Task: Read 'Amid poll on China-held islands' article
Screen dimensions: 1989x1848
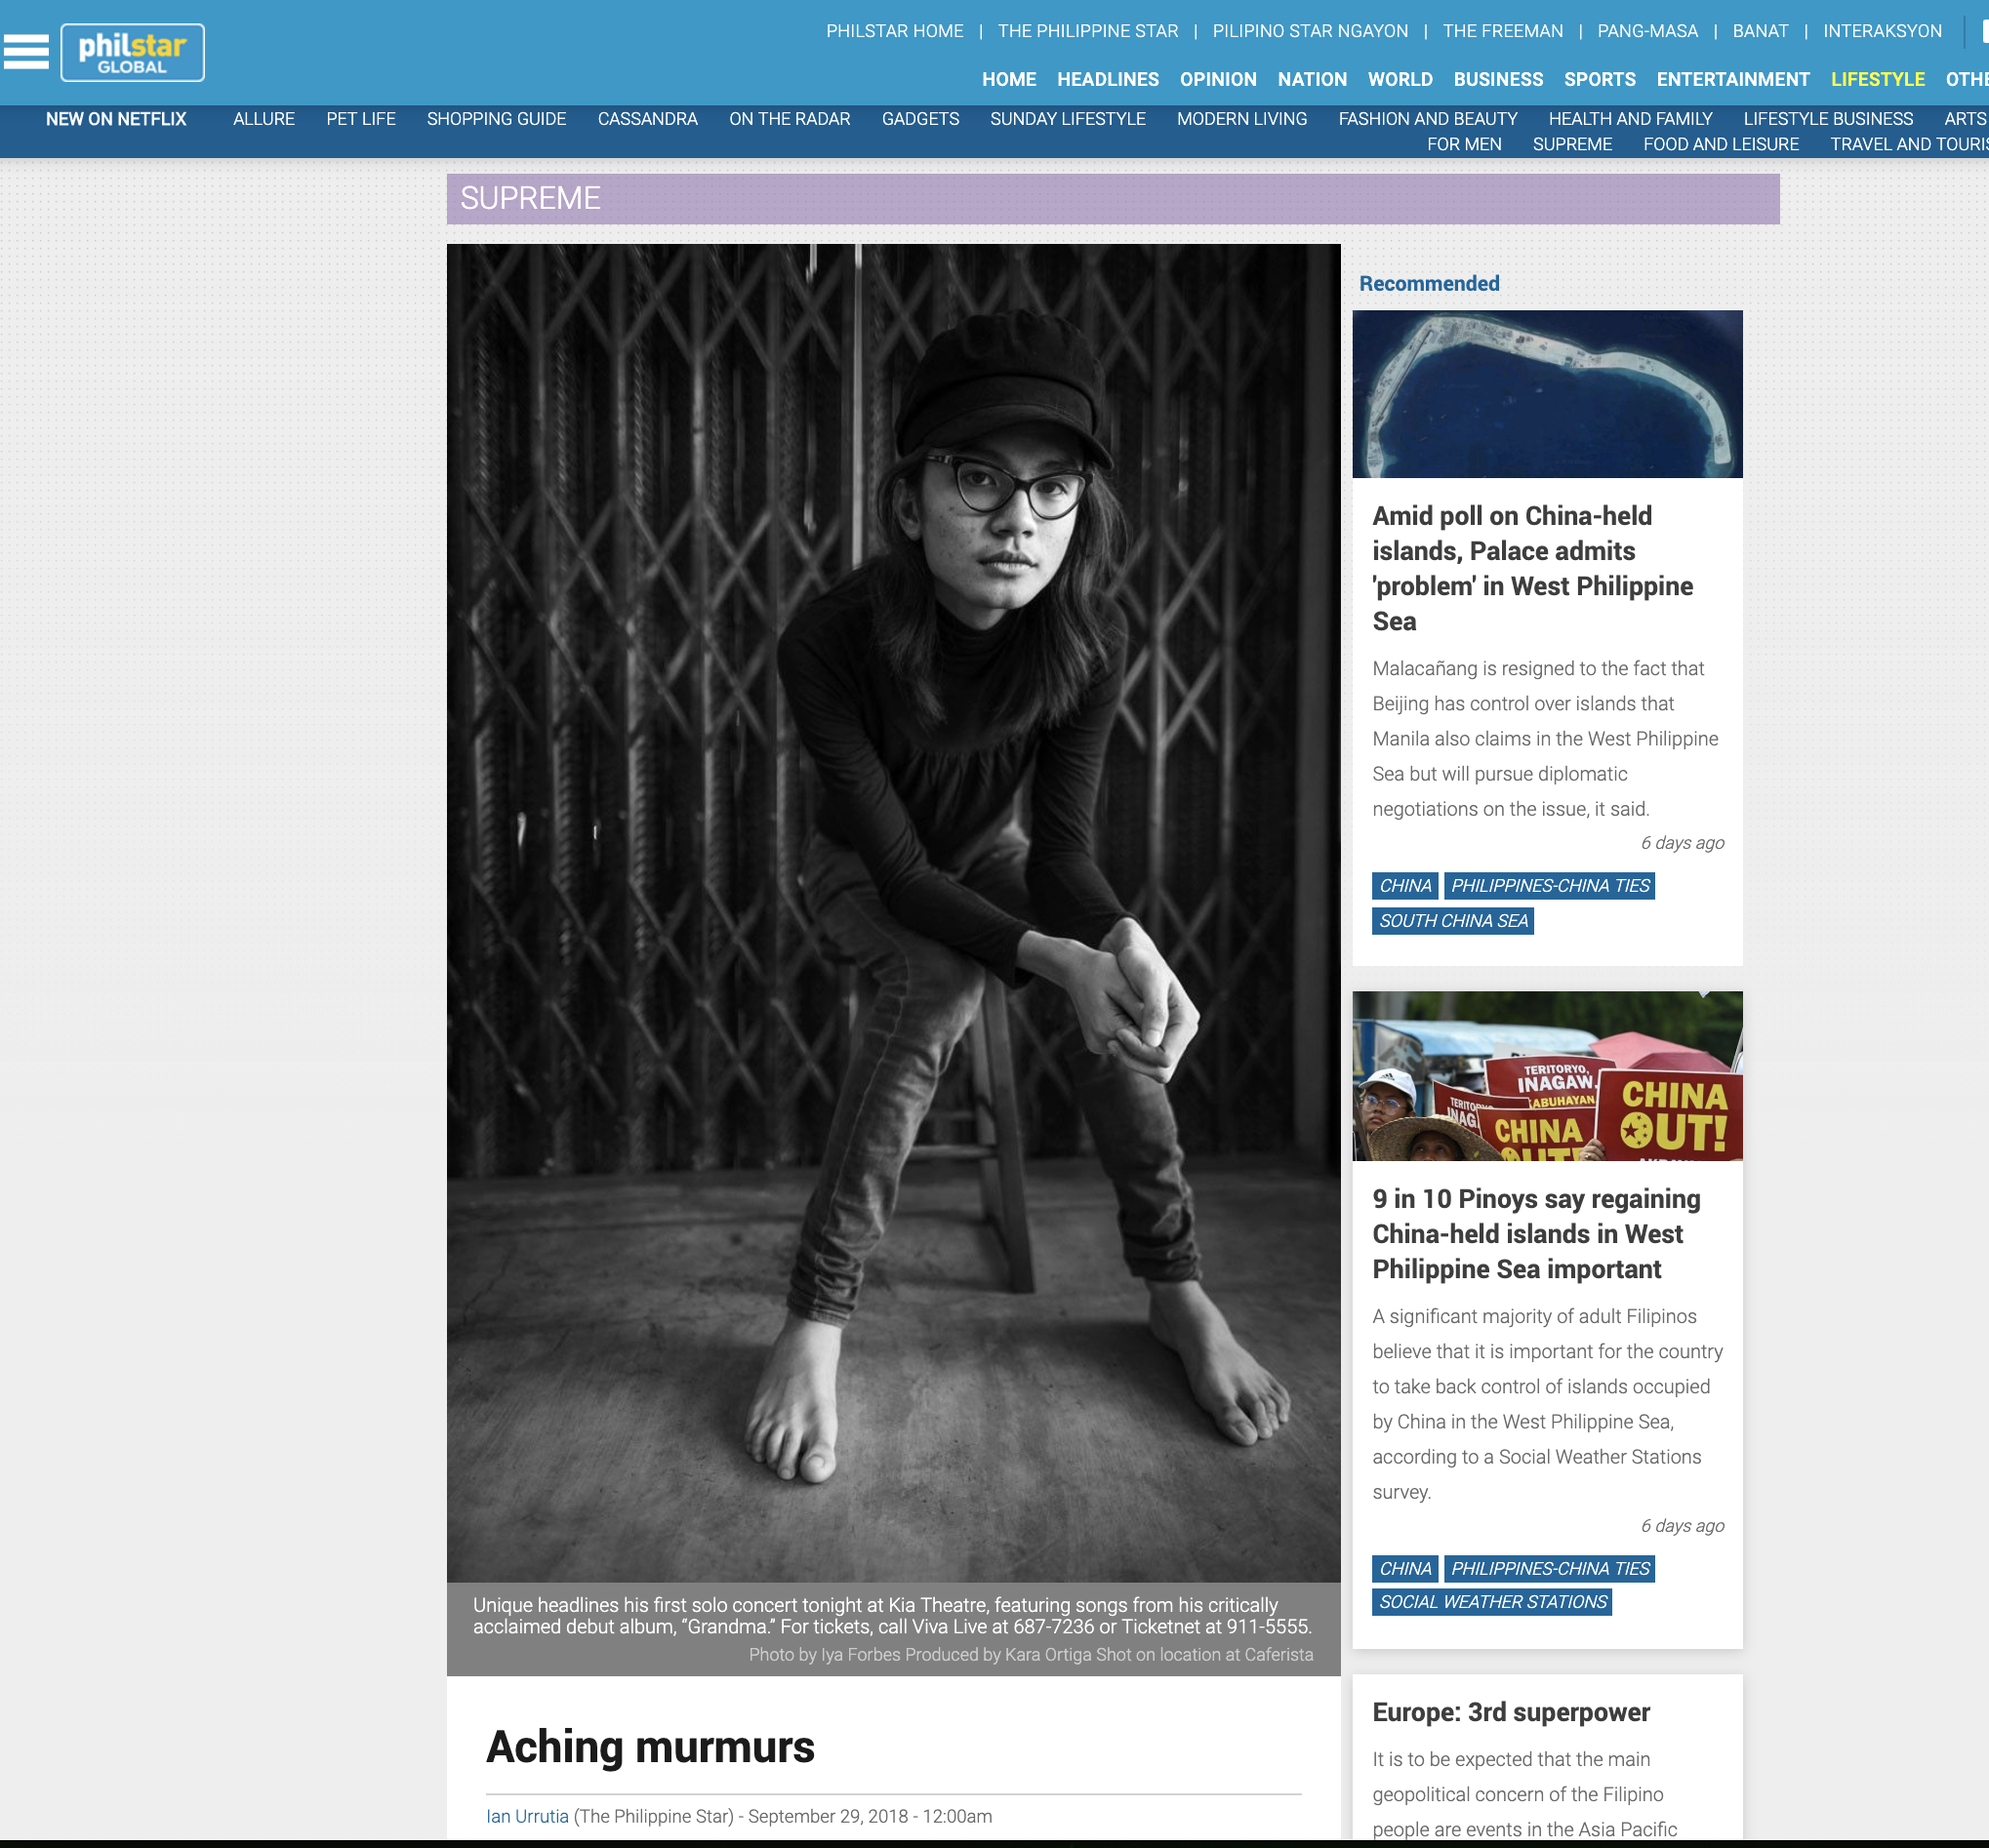Action: click(x=1532, y=568)
